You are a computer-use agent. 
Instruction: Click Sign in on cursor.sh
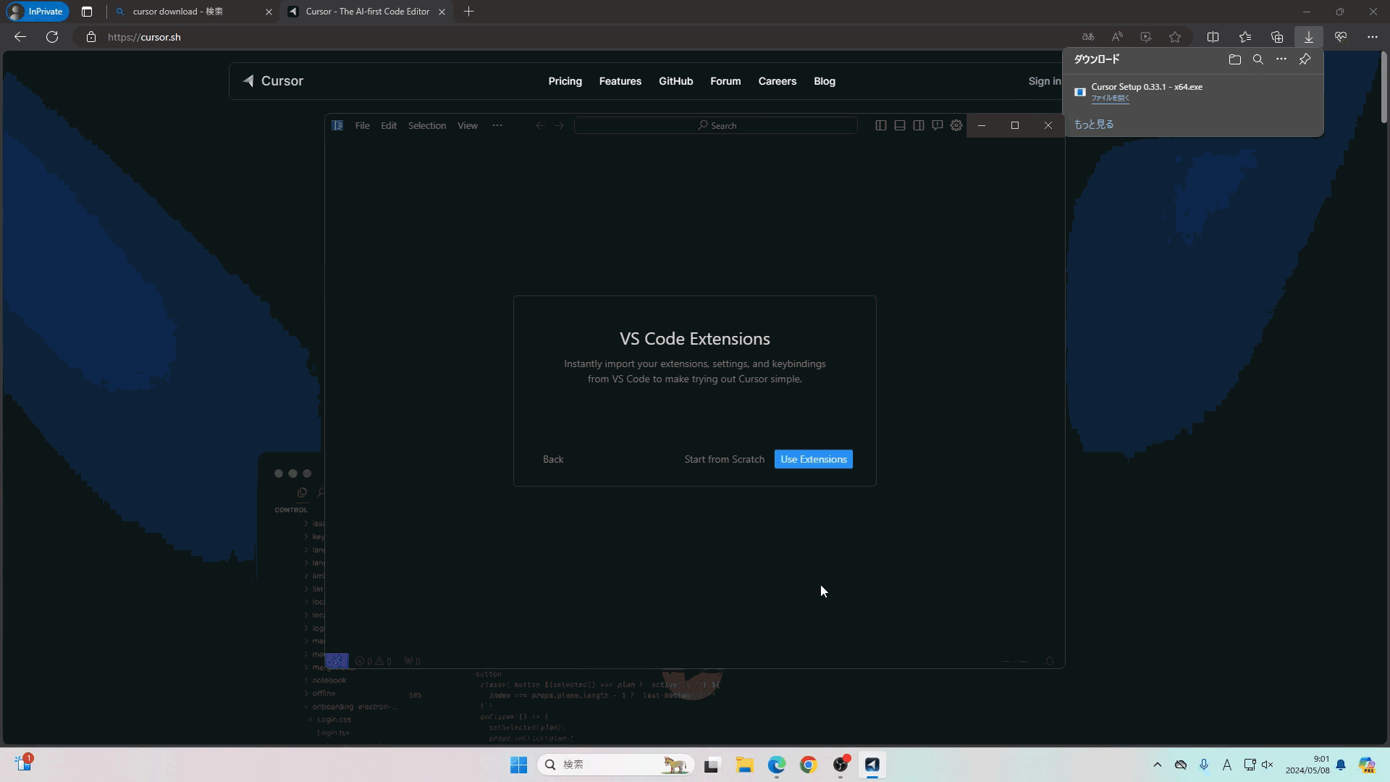coord(1044,81)
